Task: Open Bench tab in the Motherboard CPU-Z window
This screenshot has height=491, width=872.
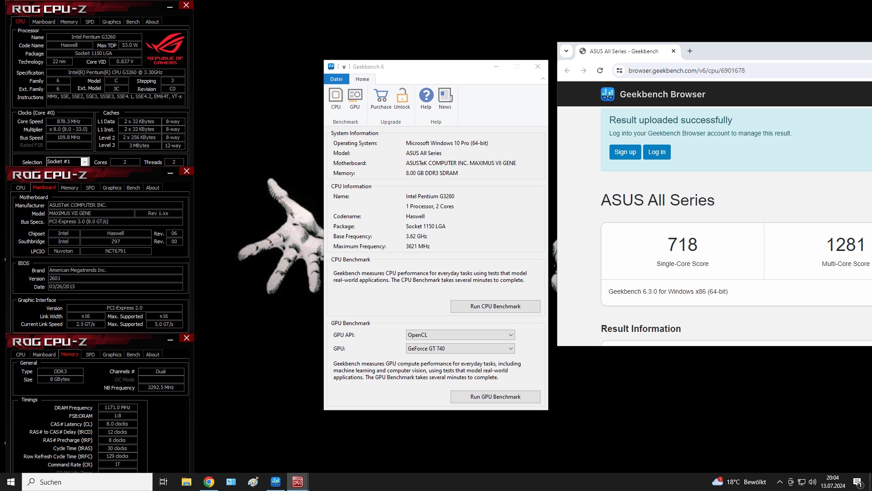Action: [134, 188]
